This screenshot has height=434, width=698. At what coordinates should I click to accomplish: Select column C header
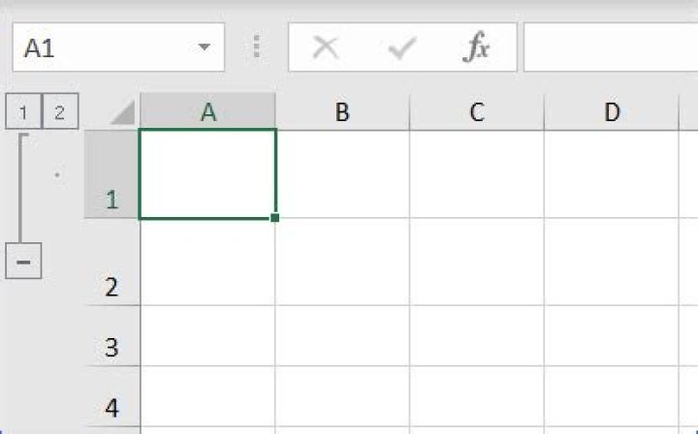tap(476, 112)
